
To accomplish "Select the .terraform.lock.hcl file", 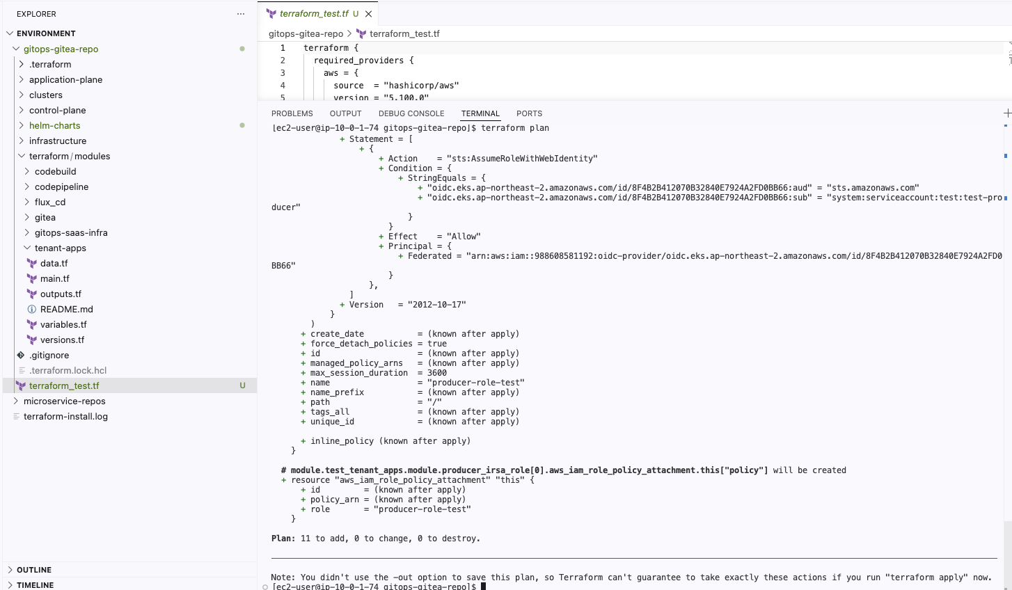I will pyautogui.click(x=68, y=371).
